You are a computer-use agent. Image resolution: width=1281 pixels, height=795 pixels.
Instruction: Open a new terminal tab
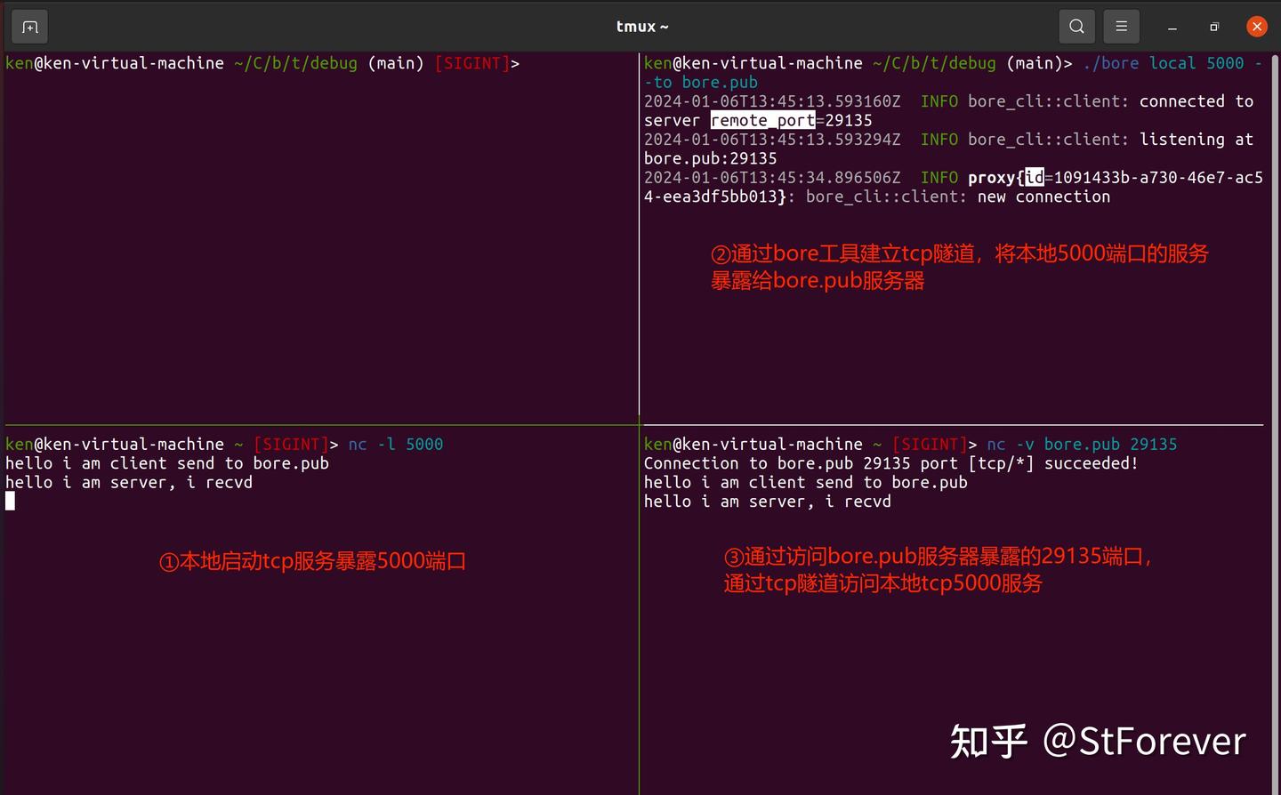pyautogui.click(x=29, y=26)
